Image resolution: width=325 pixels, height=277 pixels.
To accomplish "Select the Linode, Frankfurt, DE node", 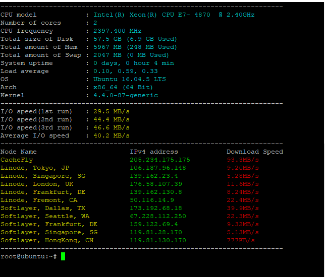I will tap(43, 192).
